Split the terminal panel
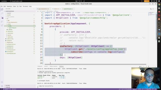Screen dimensions: 161x90 click(146, 66)
